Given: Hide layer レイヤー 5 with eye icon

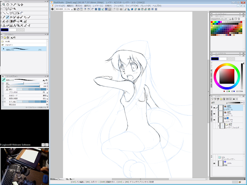Looking at the screenshot, I should click(214, 114).
